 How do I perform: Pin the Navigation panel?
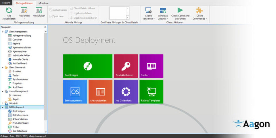45,27
